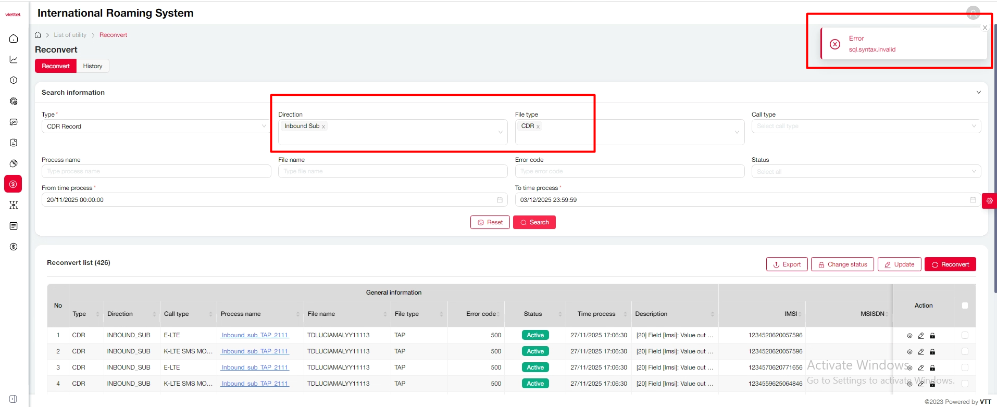Select the Reconvert tab

coord(56,66)
